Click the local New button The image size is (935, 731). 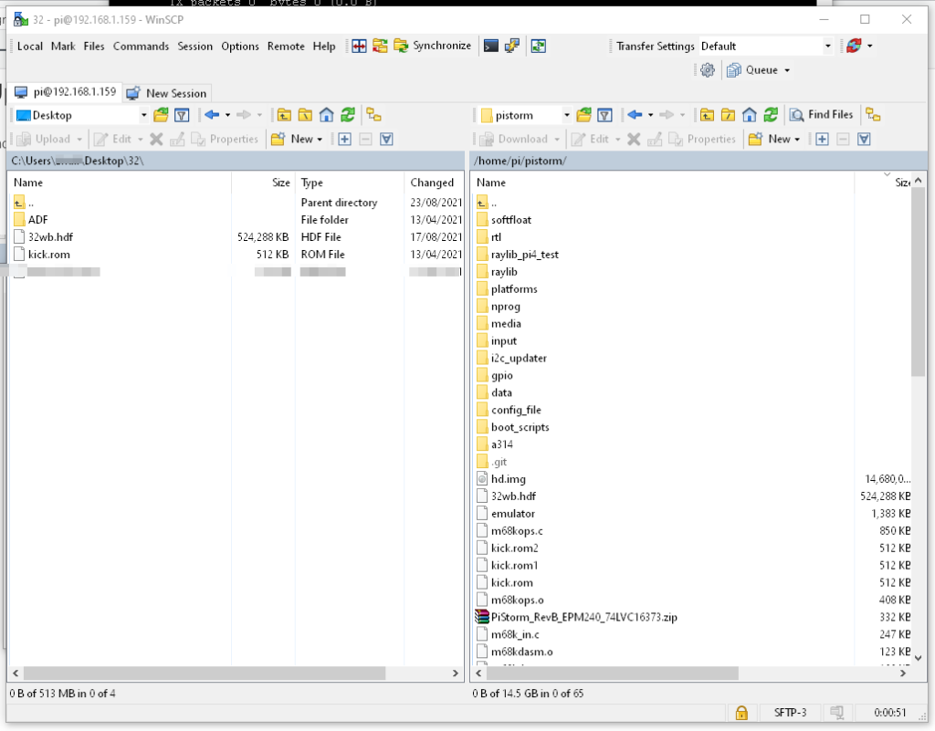point(297,139)
